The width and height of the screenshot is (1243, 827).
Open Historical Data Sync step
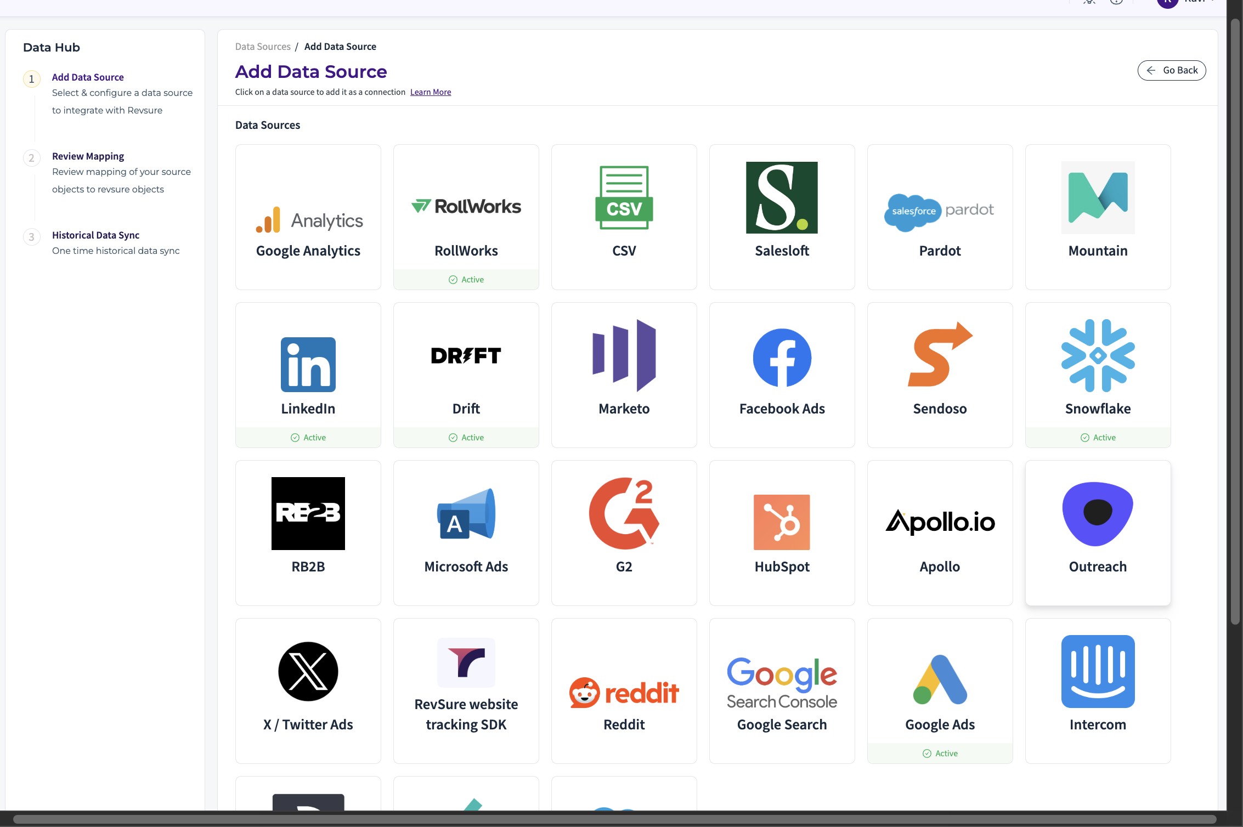95,235
